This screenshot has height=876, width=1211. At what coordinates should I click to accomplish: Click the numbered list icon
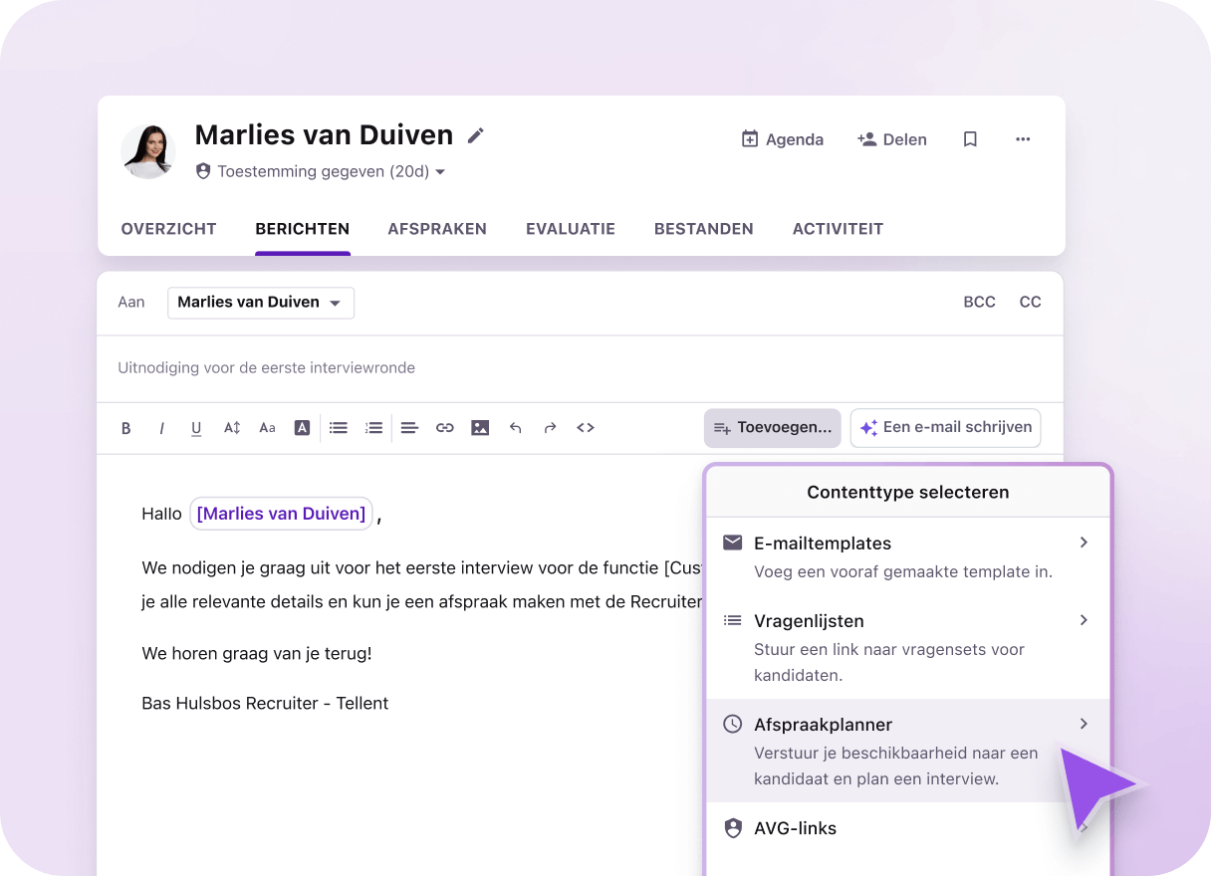pyautogui.click(x=373, y=427)
